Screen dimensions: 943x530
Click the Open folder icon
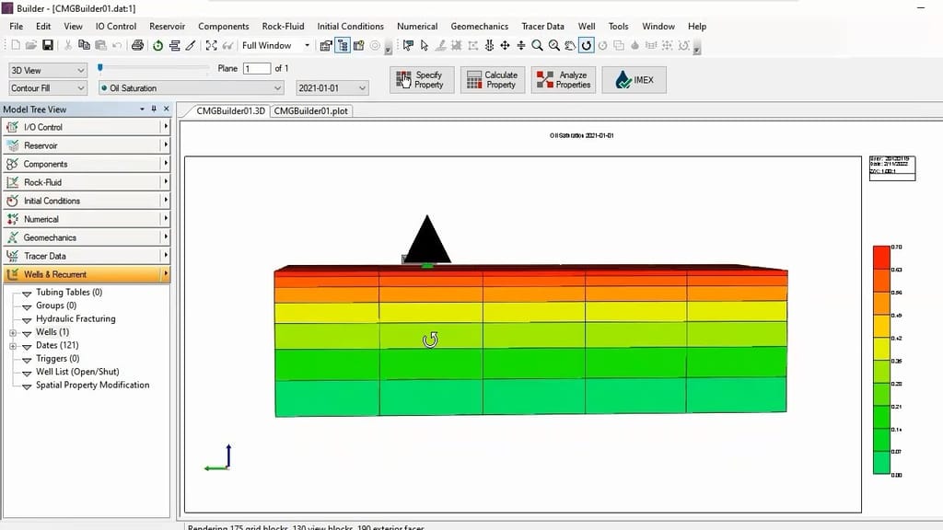(x=31, y=46)
